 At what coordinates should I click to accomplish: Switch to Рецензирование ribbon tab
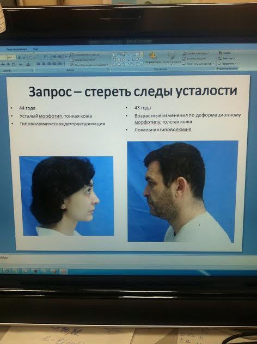pos(17,49)
